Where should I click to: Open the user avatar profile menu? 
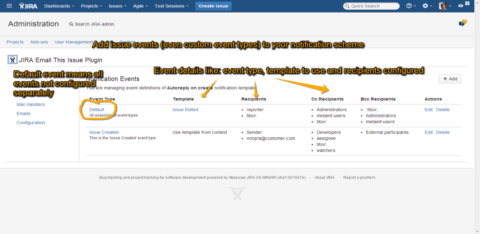[445, 6]
